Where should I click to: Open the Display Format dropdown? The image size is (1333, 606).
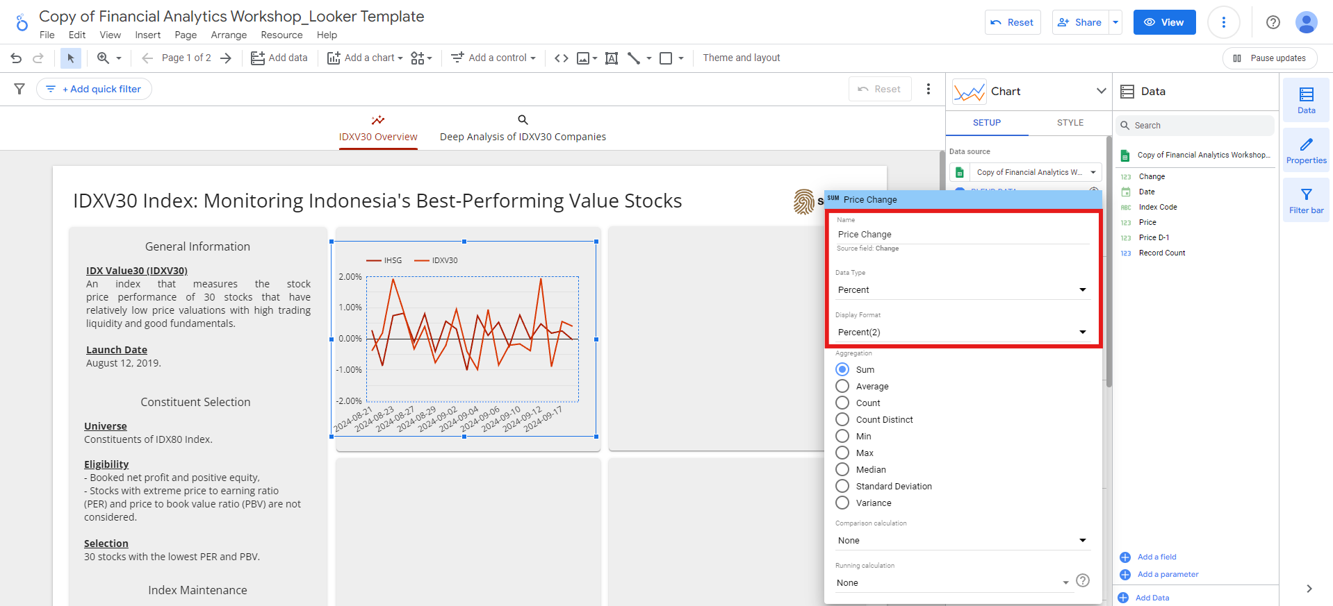coord(963,333)
